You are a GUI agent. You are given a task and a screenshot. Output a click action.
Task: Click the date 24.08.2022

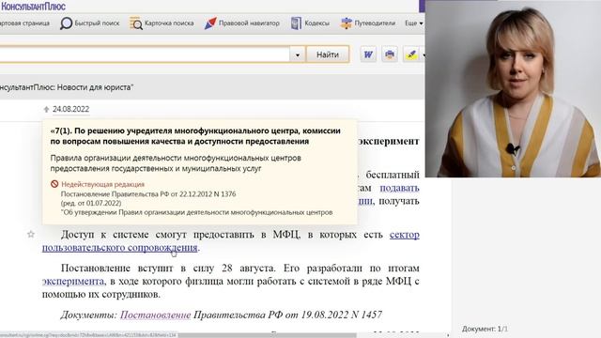click(x=71, y=109)
